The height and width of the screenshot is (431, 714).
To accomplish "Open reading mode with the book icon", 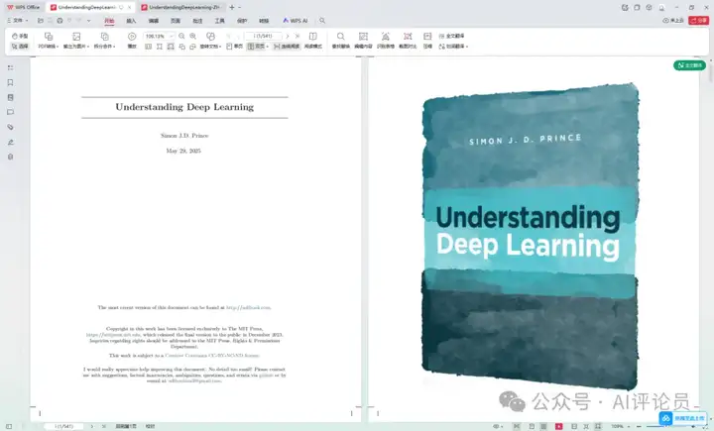I will tap(312, 37).
